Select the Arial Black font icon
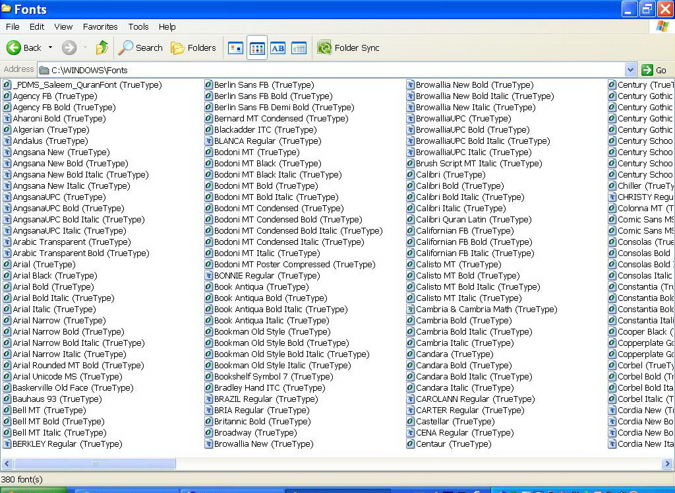This screenshot has width=675, height=493. pyautogui.click(x=7, y=275)
